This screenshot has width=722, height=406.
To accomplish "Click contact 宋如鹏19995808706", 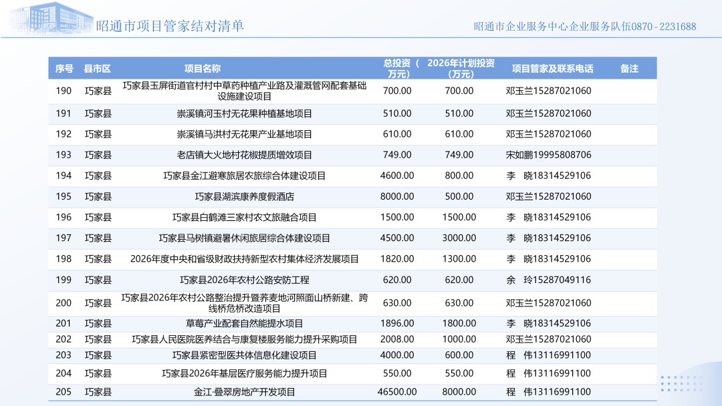I will point(548,155).
